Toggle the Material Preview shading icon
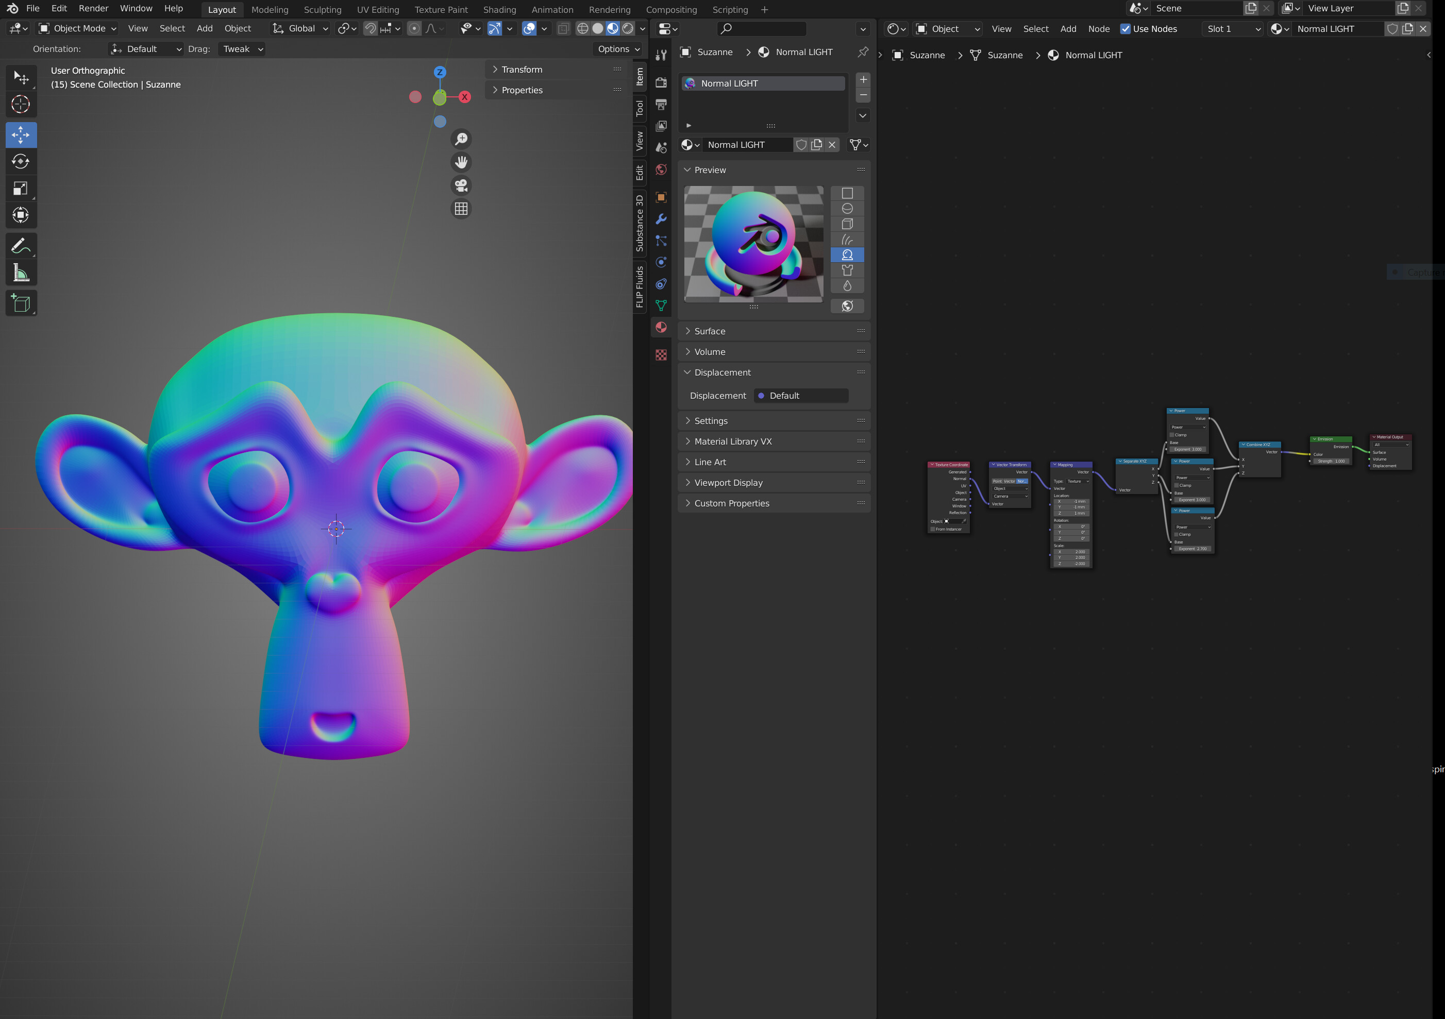The height and width of the screenshot is (1019, 1445). [610, 28]
